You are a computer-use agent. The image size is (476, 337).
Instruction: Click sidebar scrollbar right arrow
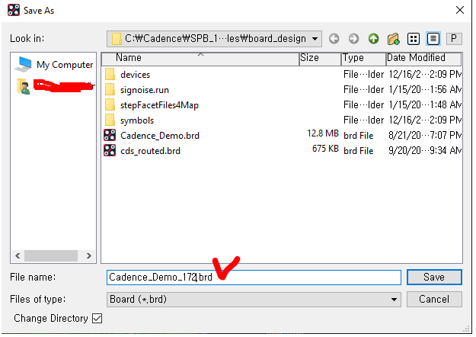[88, 256]
